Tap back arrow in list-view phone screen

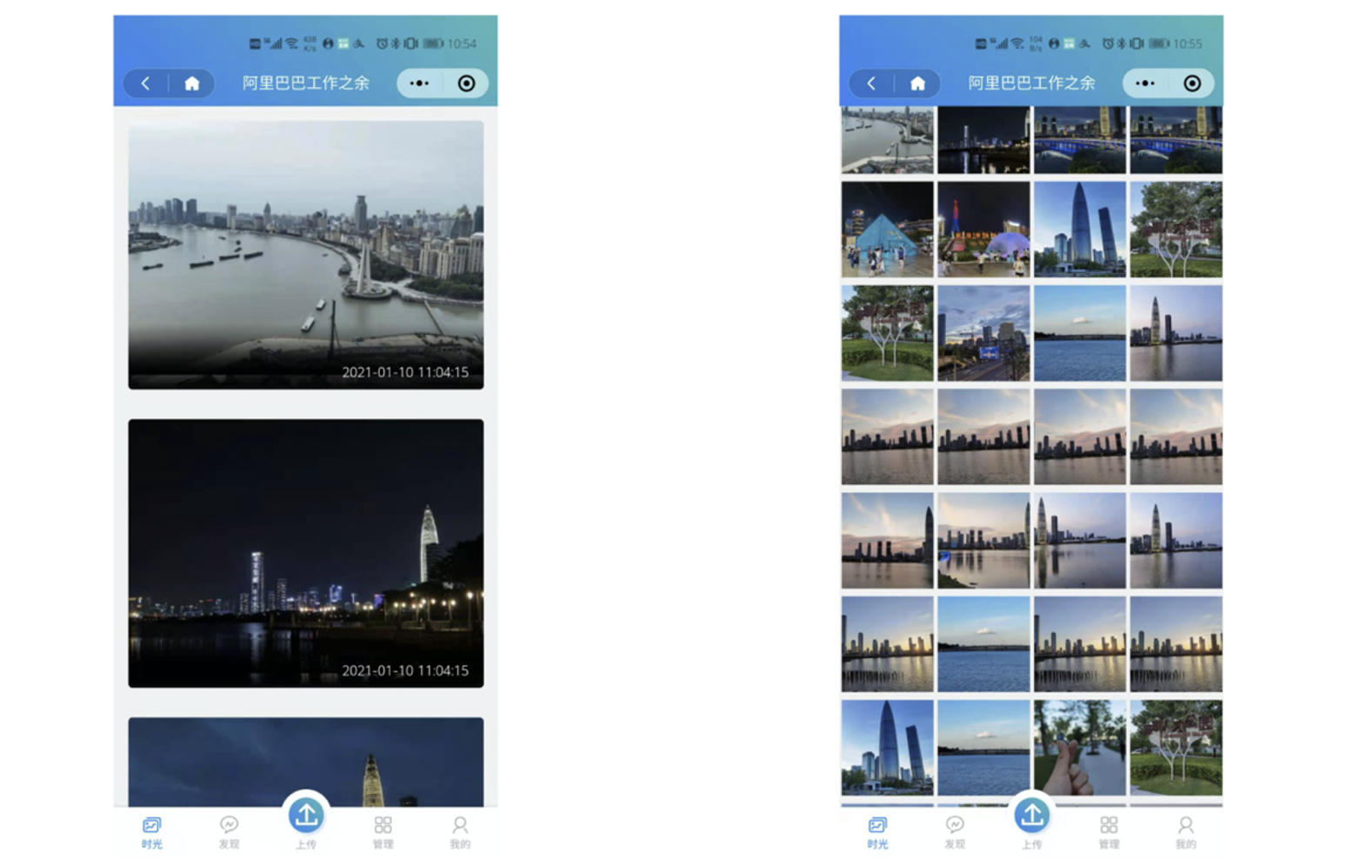[x=145, y=83]
